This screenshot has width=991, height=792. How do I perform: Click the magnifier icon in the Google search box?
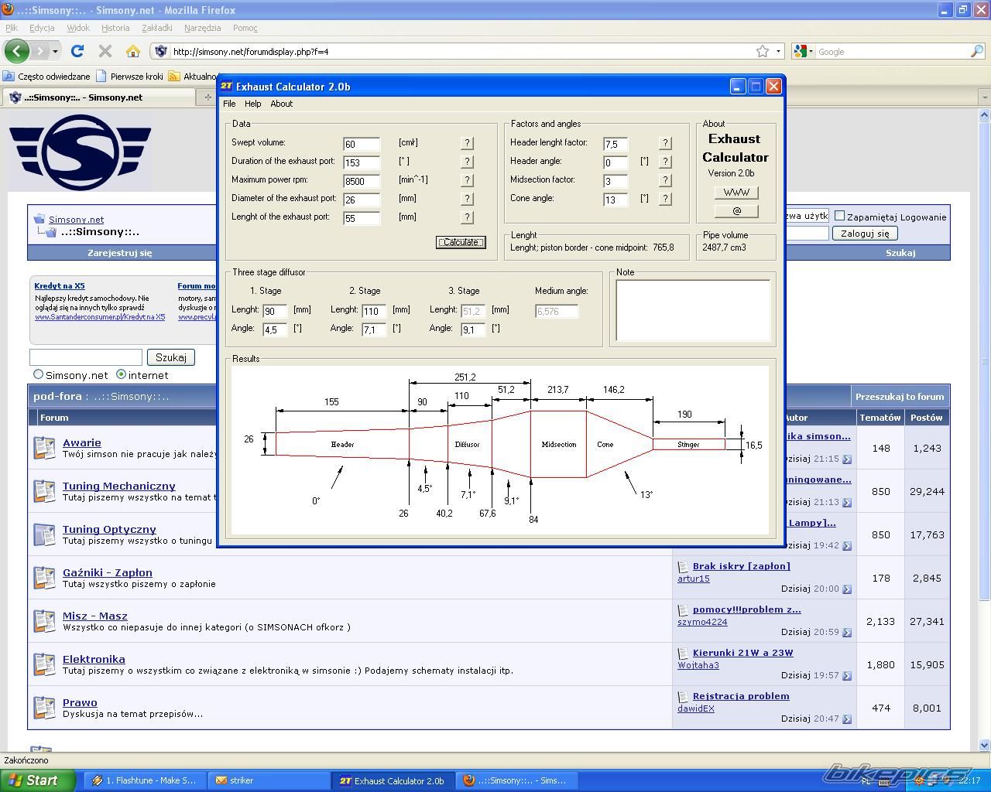(977, 51)
